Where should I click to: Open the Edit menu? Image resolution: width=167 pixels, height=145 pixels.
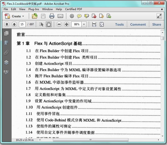coord(14,9)
